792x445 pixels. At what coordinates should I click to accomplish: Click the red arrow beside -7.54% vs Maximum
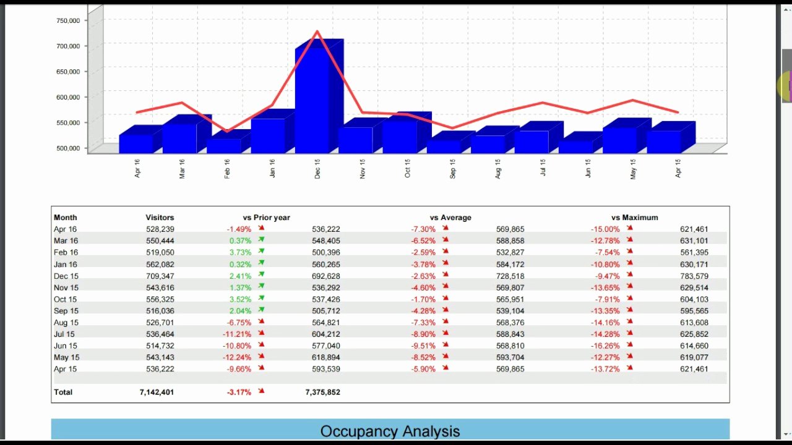click(630, 252)
